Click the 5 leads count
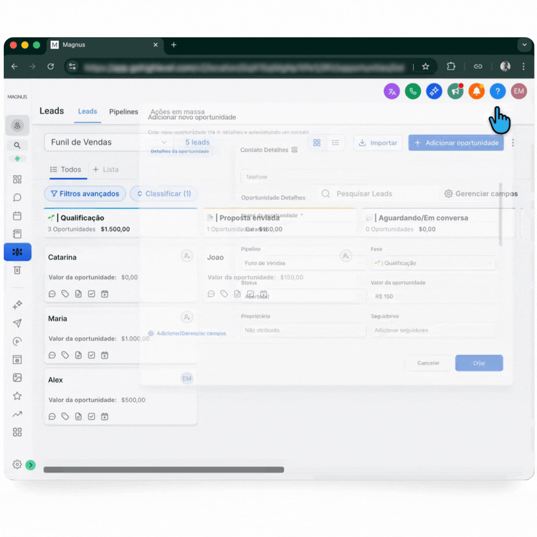This screenshot has height=537, width=537. pos(197,142)
